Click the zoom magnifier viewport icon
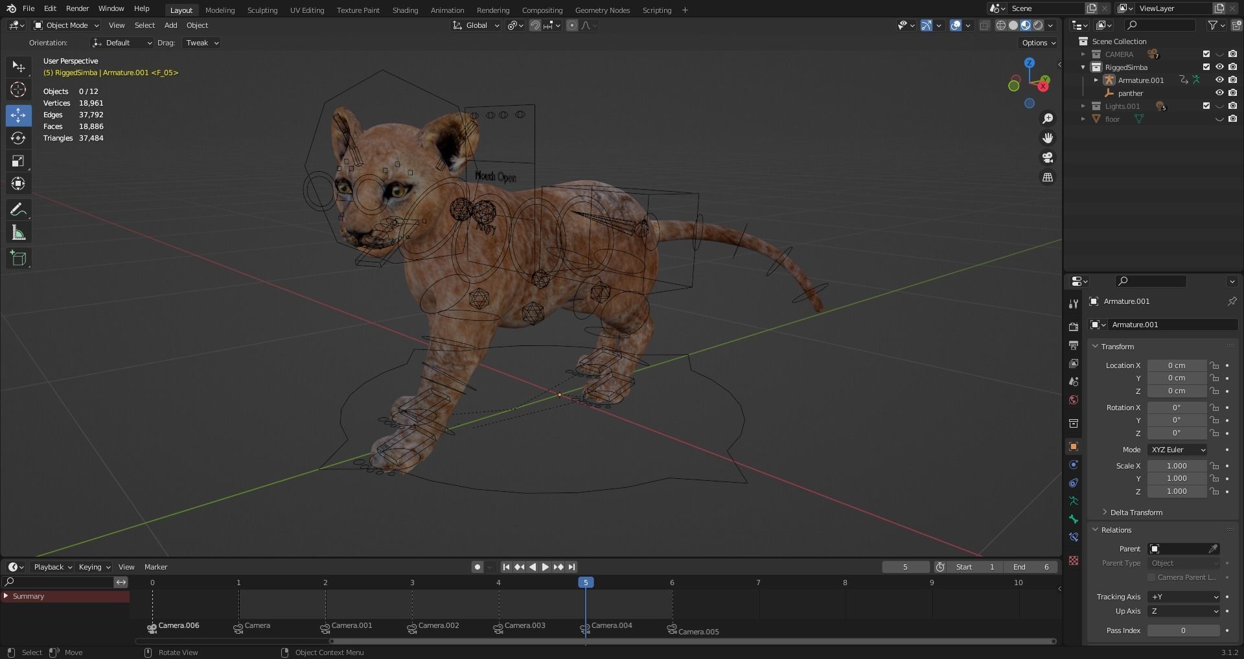Screen dimensions: 1244x659 pyautogui.click(x=1047, y=119)
